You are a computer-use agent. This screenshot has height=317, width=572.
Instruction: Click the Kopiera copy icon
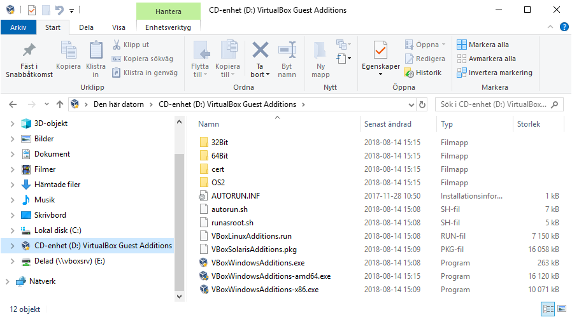(68, 50)
